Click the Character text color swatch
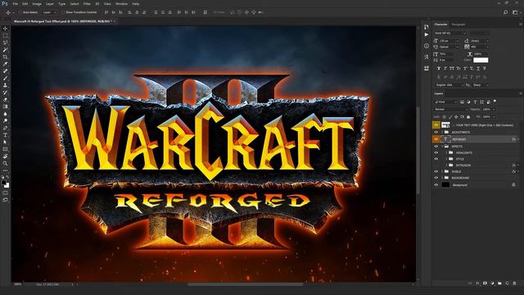 click(x=481, y=60)
